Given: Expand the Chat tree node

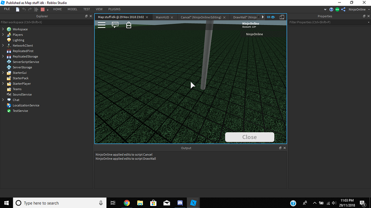Looking at the screenshot, I should click(3, 100).
